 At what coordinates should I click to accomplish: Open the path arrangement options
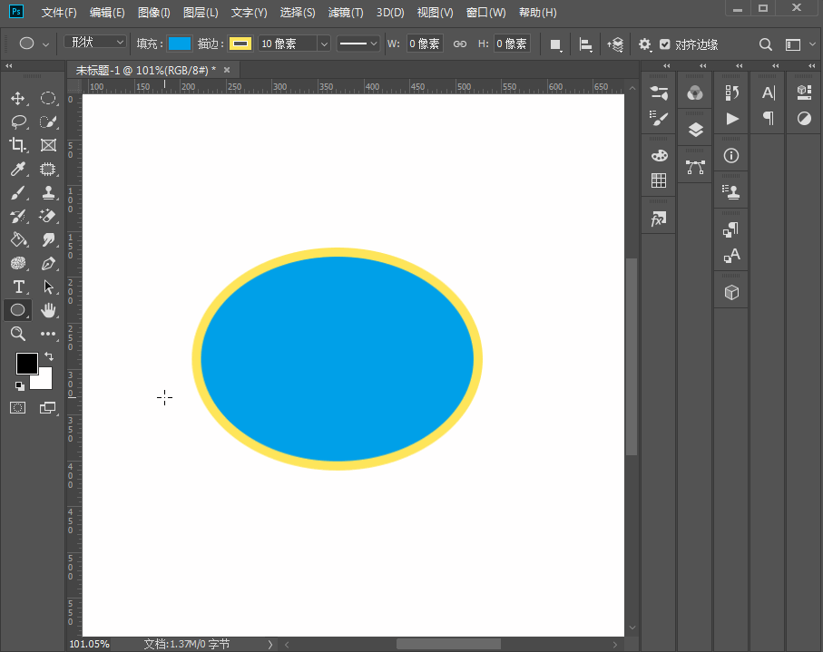615,45
